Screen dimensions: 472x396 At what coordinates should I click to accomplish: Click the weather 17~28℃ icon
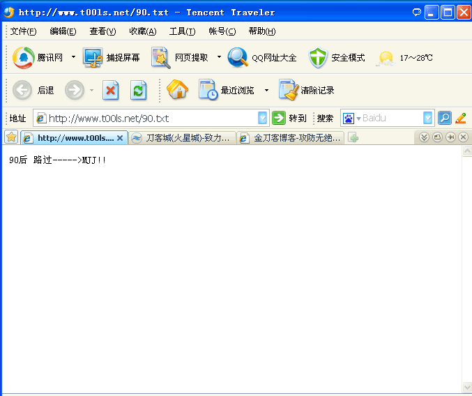[386, 59]
